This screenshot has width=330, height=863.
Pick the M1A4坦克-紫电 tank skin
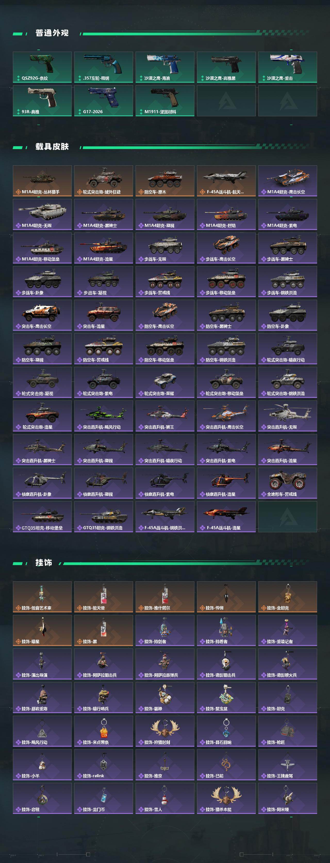click(x=287, y=214)
